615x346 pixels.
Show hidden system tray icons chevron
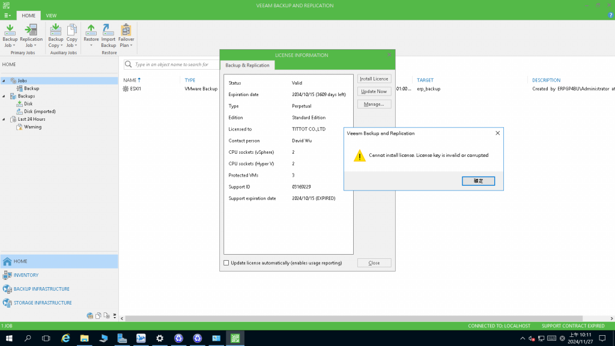(523, 338)
